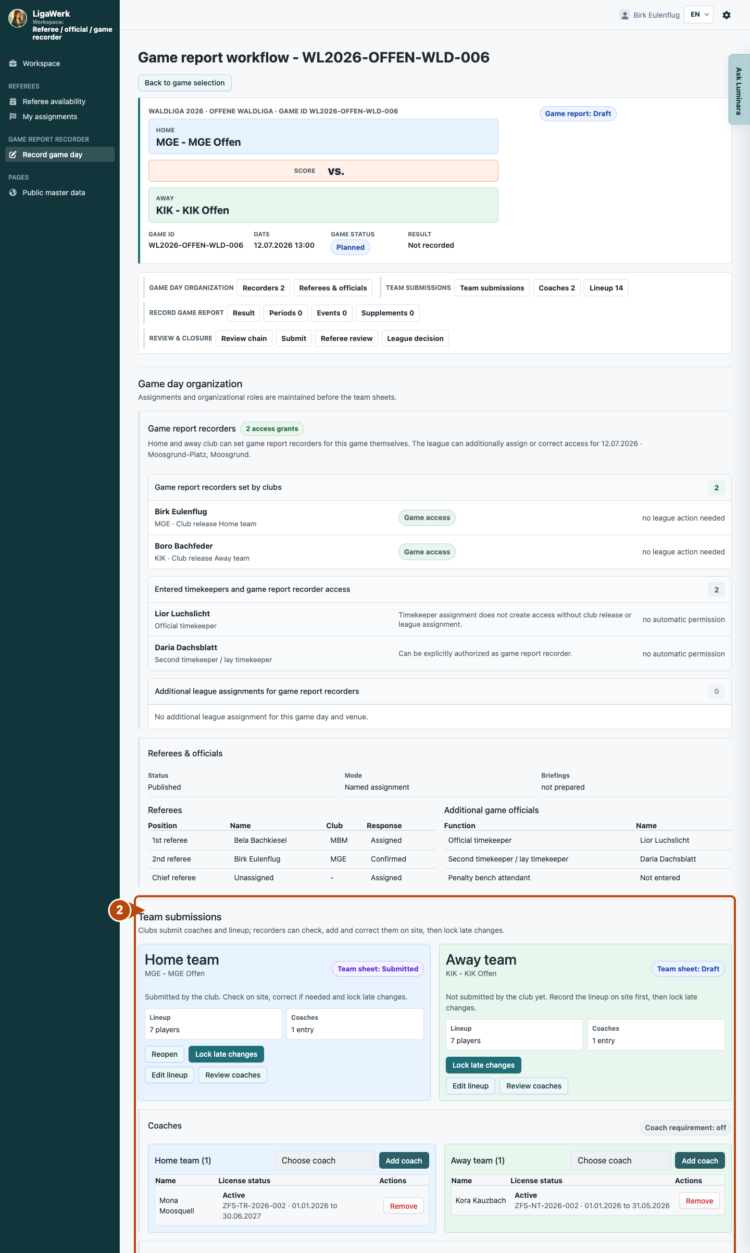Edit lineup for the Away team
This screenshot has width=750, height=1253.
[x=470, y=1086]
